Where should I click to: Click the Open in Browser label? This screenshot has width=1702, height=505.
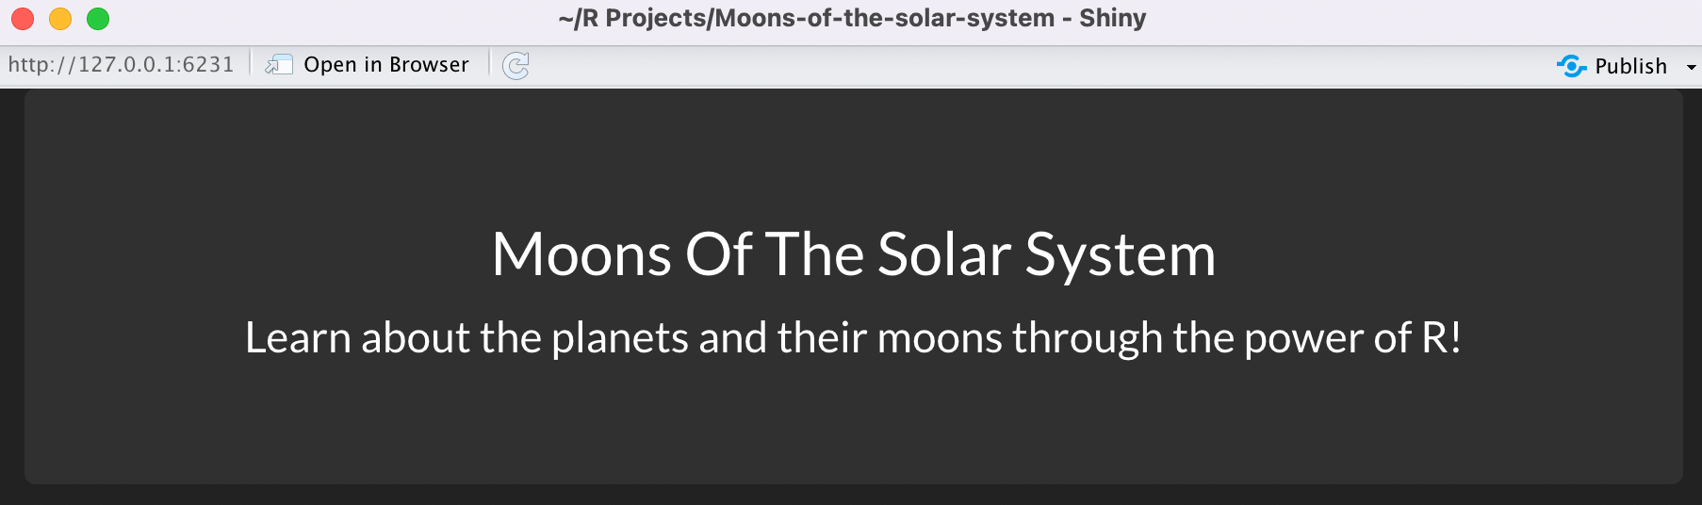tap(385, 65)
